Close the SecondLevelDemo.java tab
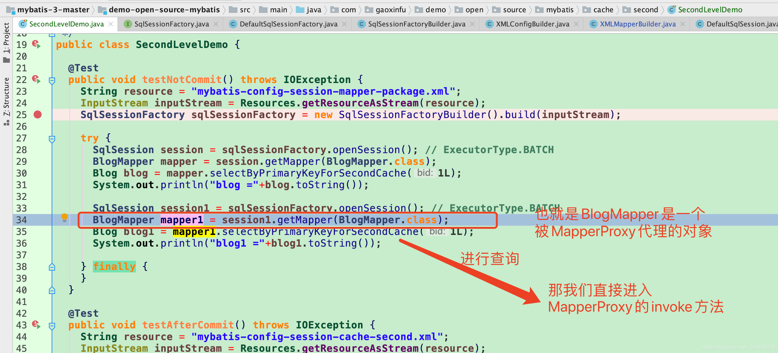This screenshot has height=353, width=778. 111,24
